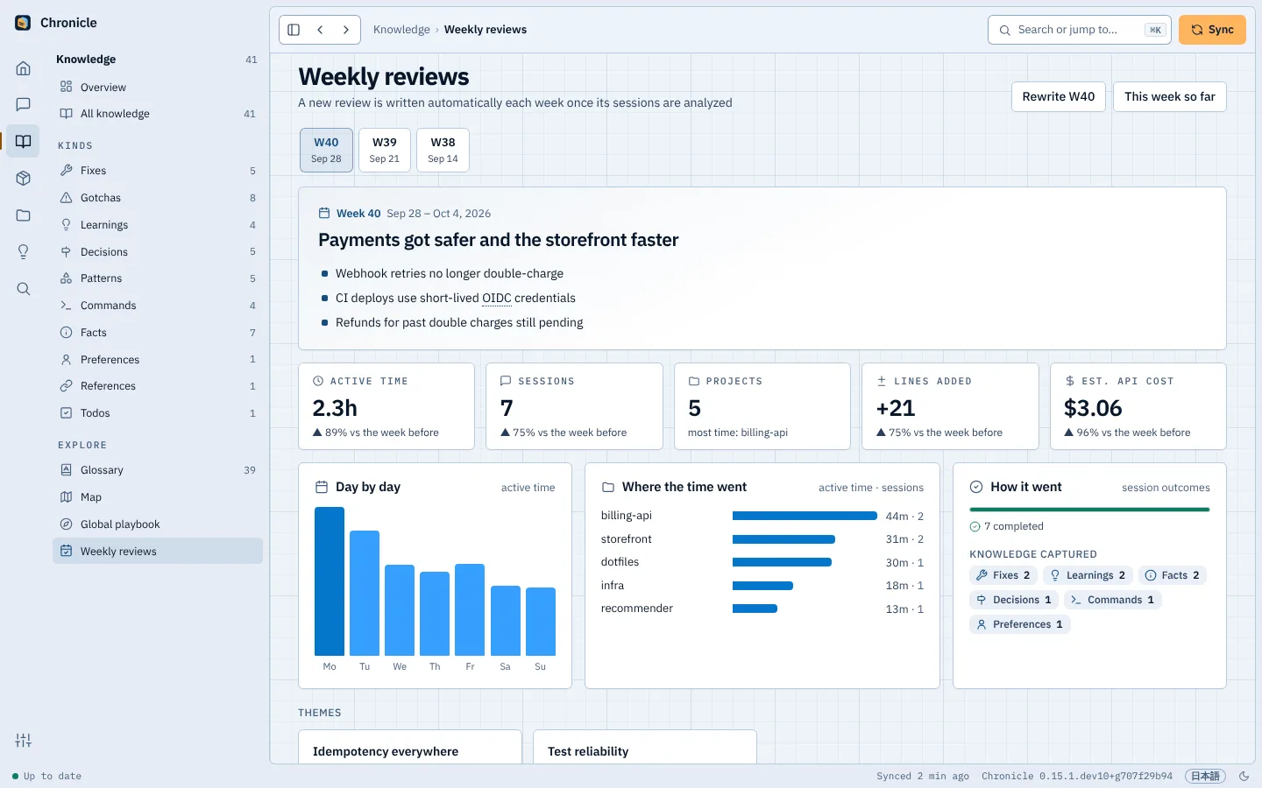The width and height of the screenshot is (1262, 788).
Task: Open the Glossary page
Action: coord(158,470)
